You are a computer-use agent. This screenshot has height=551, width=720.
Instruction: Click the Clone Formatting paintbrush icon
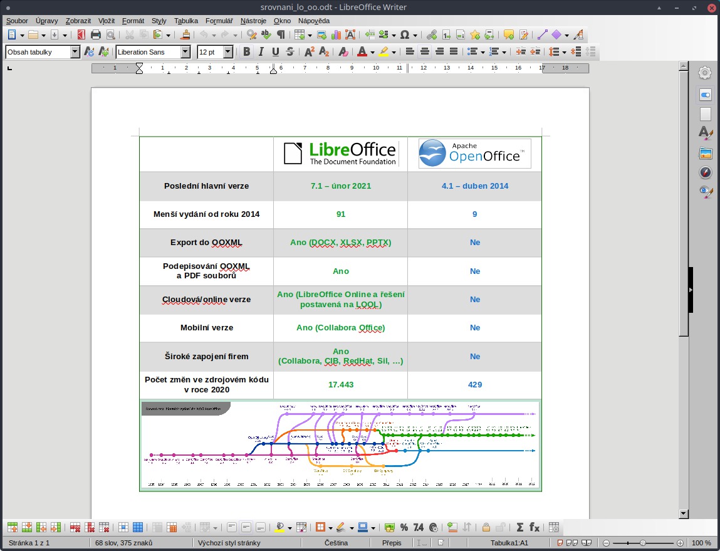[x=185, y=34]
